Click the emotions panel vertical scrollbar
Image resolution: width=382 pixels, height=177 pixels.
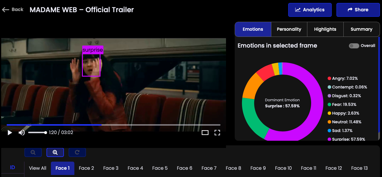pos(379,84)
